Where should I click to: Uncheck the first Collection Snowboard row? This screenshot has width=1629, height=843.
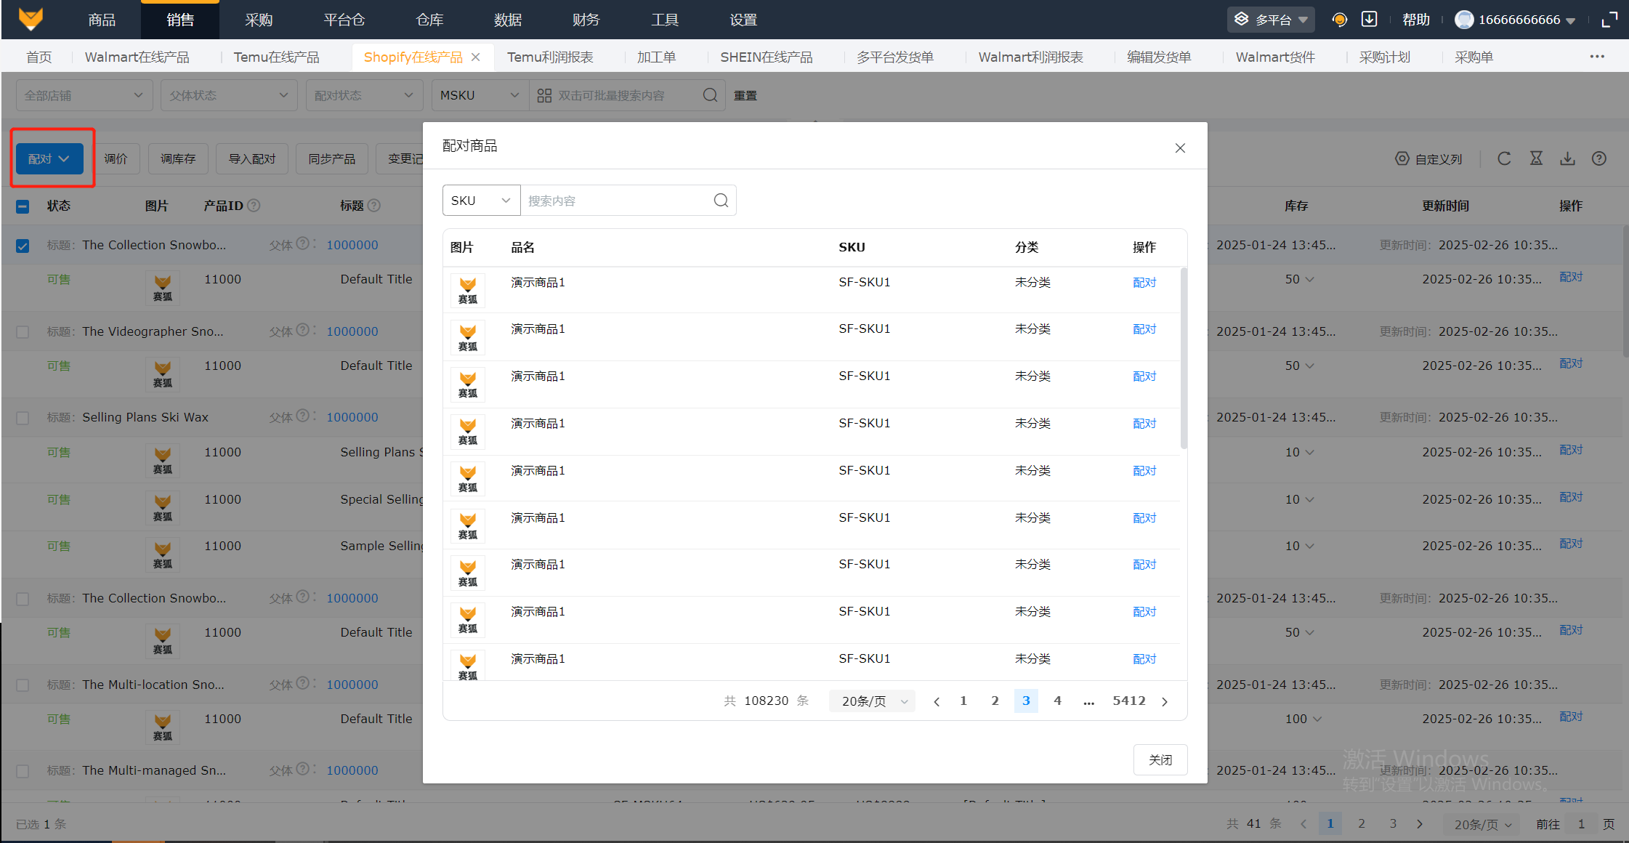pyautogui.click(x=23, y=246)
